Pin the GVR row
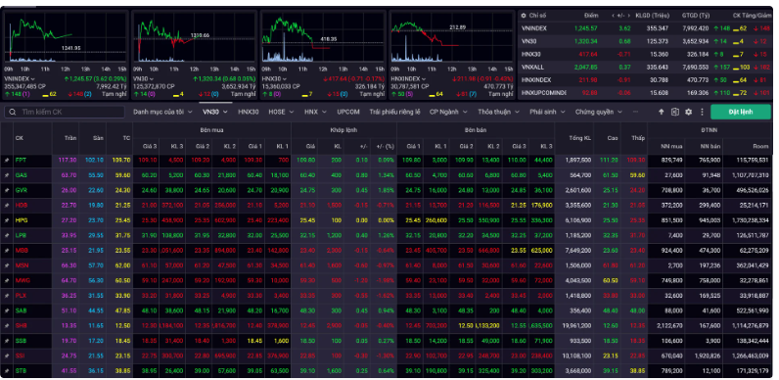Screen dimensions: 779x380 7,190
